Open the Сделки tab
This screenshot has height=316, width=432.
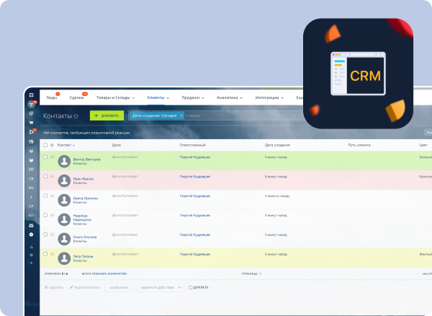[76, 97]
